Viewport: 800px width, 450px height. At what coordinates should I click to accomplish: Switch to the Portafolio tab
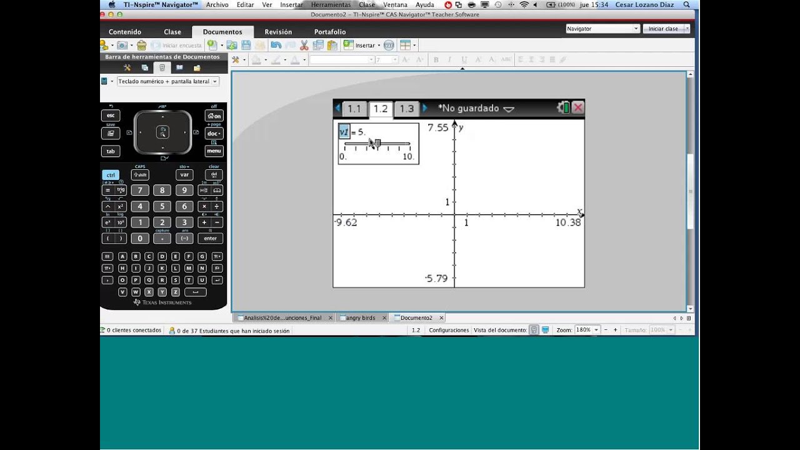click(329, 32)
